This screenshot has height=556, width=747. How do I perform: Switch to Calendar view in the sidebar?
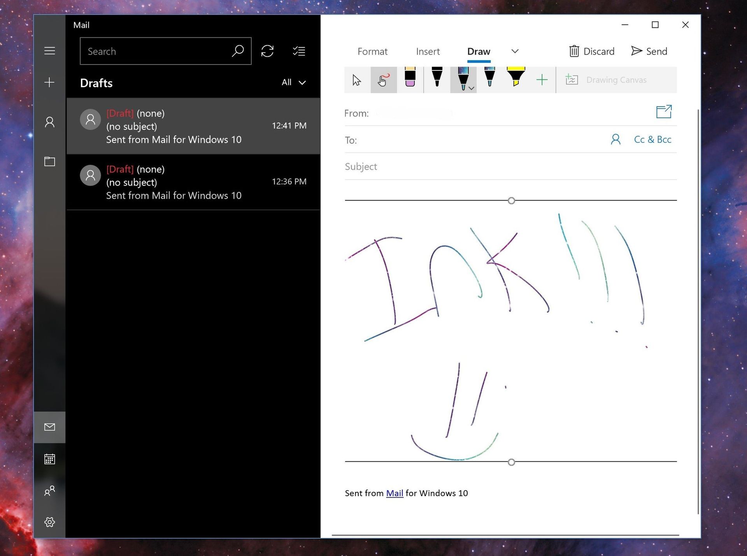tap(49, 459)
